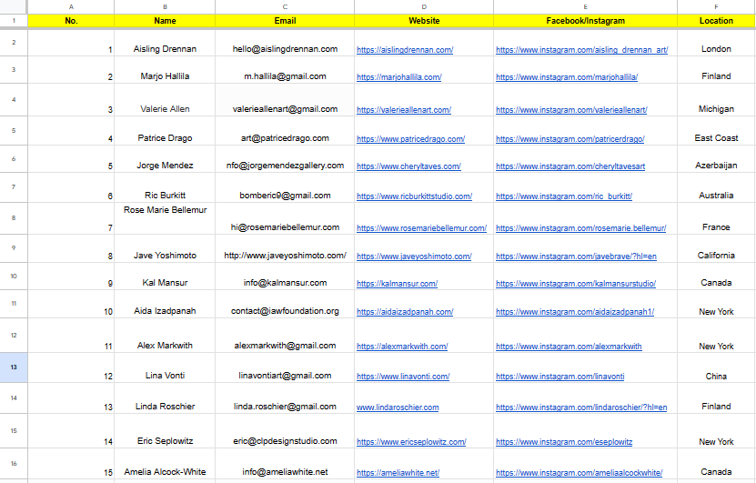The image size is (756, 483).
Task: Open Instagram link for ameliaalcockwhite
Action: (579, 473)
